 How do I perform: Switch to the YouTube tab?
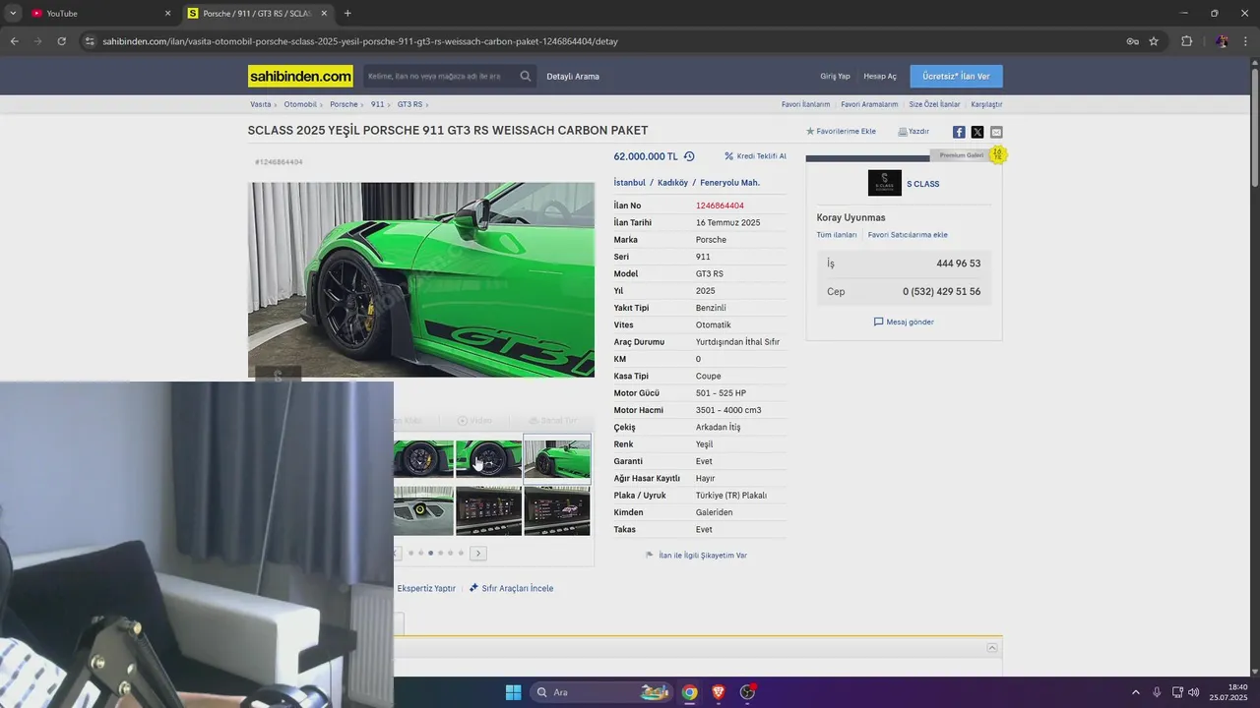point(98,14)
